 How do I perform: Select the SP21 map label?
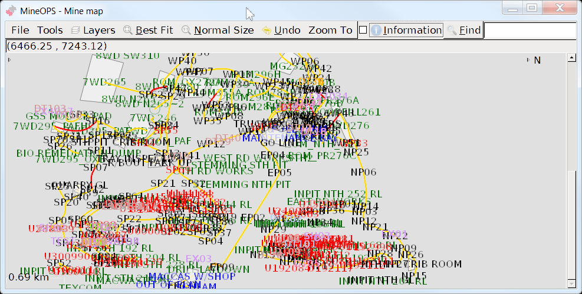[x=163, y=183]
